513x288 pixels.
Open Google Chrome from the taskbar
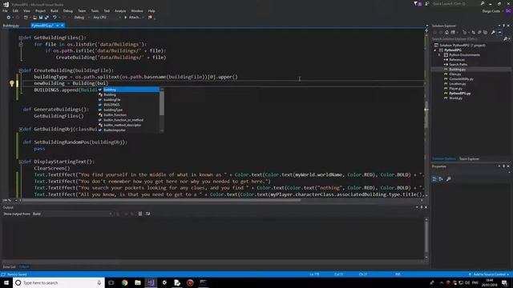[x=125, y=282]
